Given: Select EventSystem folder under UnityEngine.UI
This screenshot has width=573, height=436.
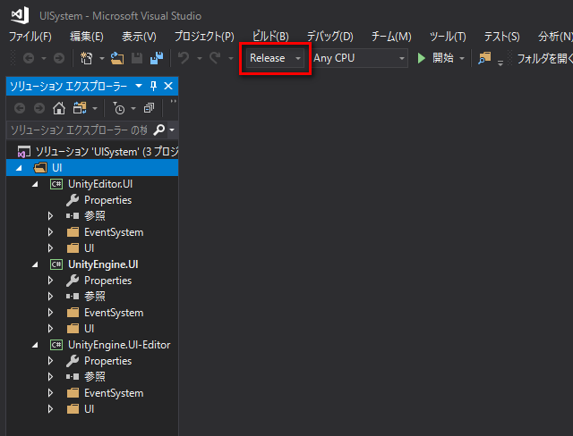Looking at the screenshot, I should point(114,313).
